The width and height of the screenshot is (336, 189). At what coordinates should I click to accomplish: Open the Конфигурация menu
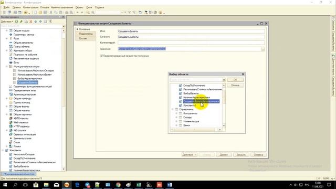[30, 7]
